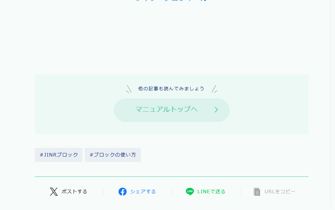Click the divider between LINEで送る and URLをコピー

tap(240, 192)
